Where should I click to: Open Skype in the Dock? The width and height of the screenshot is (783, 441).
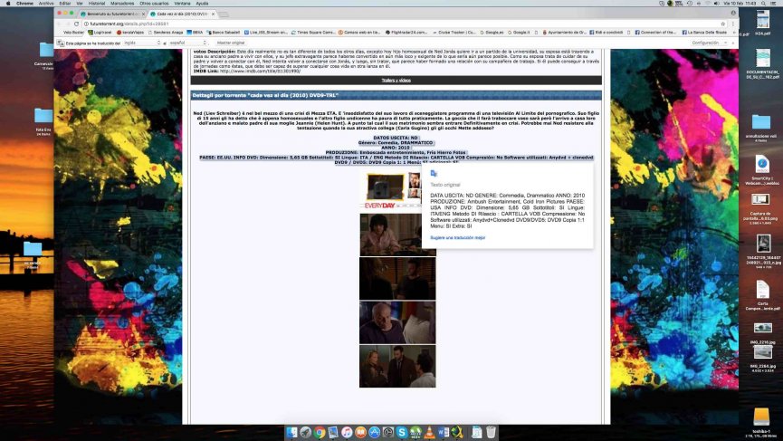401,433
